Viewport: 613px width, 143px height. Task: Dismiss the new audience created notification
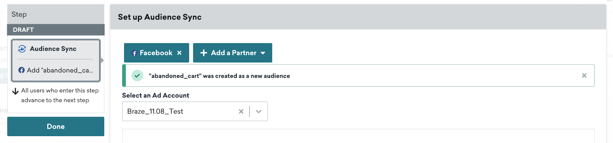pyautogui.click(x=584, y=76)
